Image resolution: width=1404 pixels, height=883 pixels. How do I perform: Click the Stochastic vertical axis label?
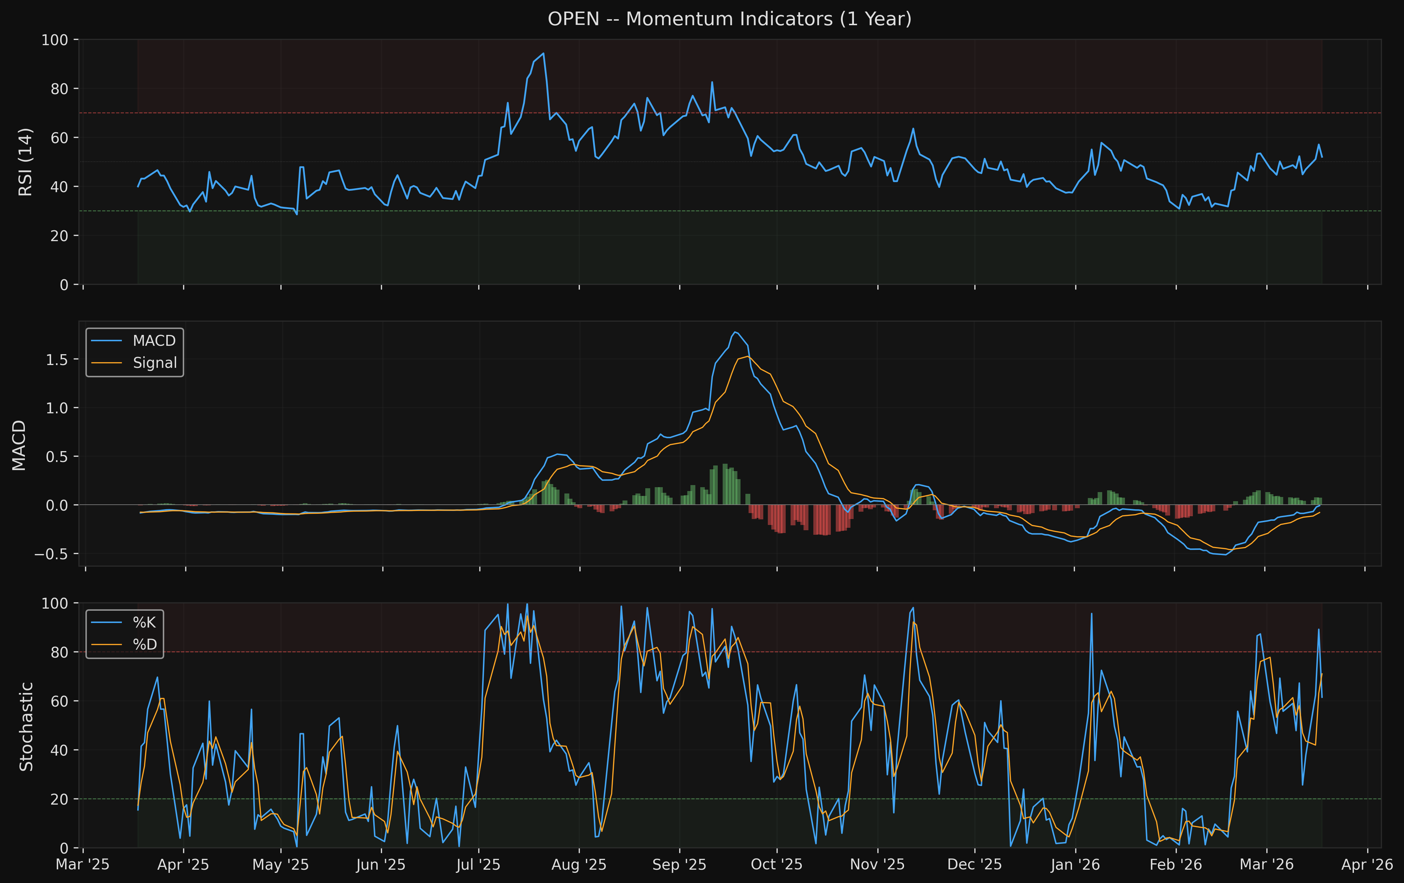click(x=26, y=726)
